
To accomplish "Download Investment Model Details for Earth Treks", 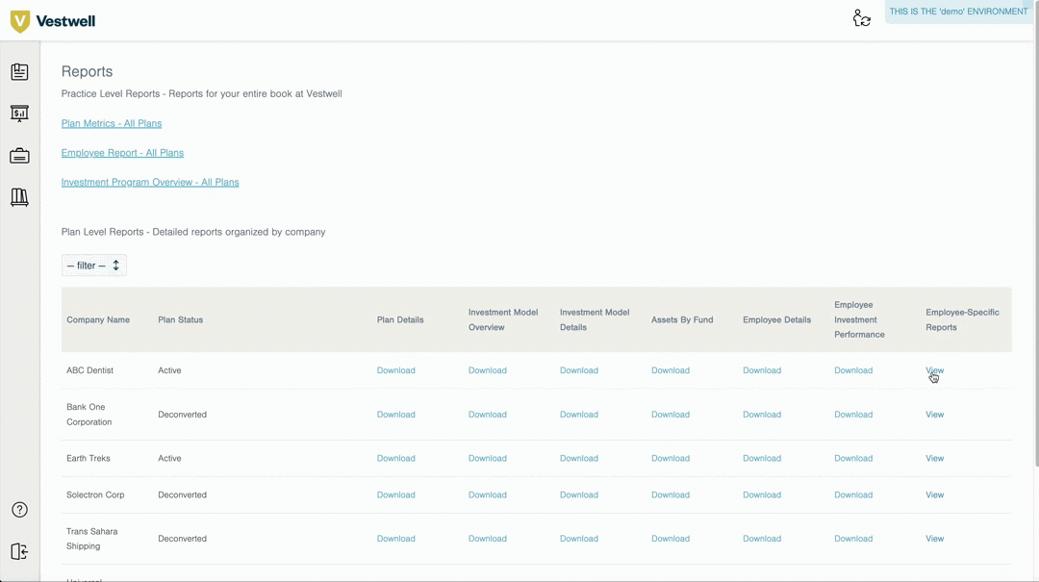I will 579,458.
